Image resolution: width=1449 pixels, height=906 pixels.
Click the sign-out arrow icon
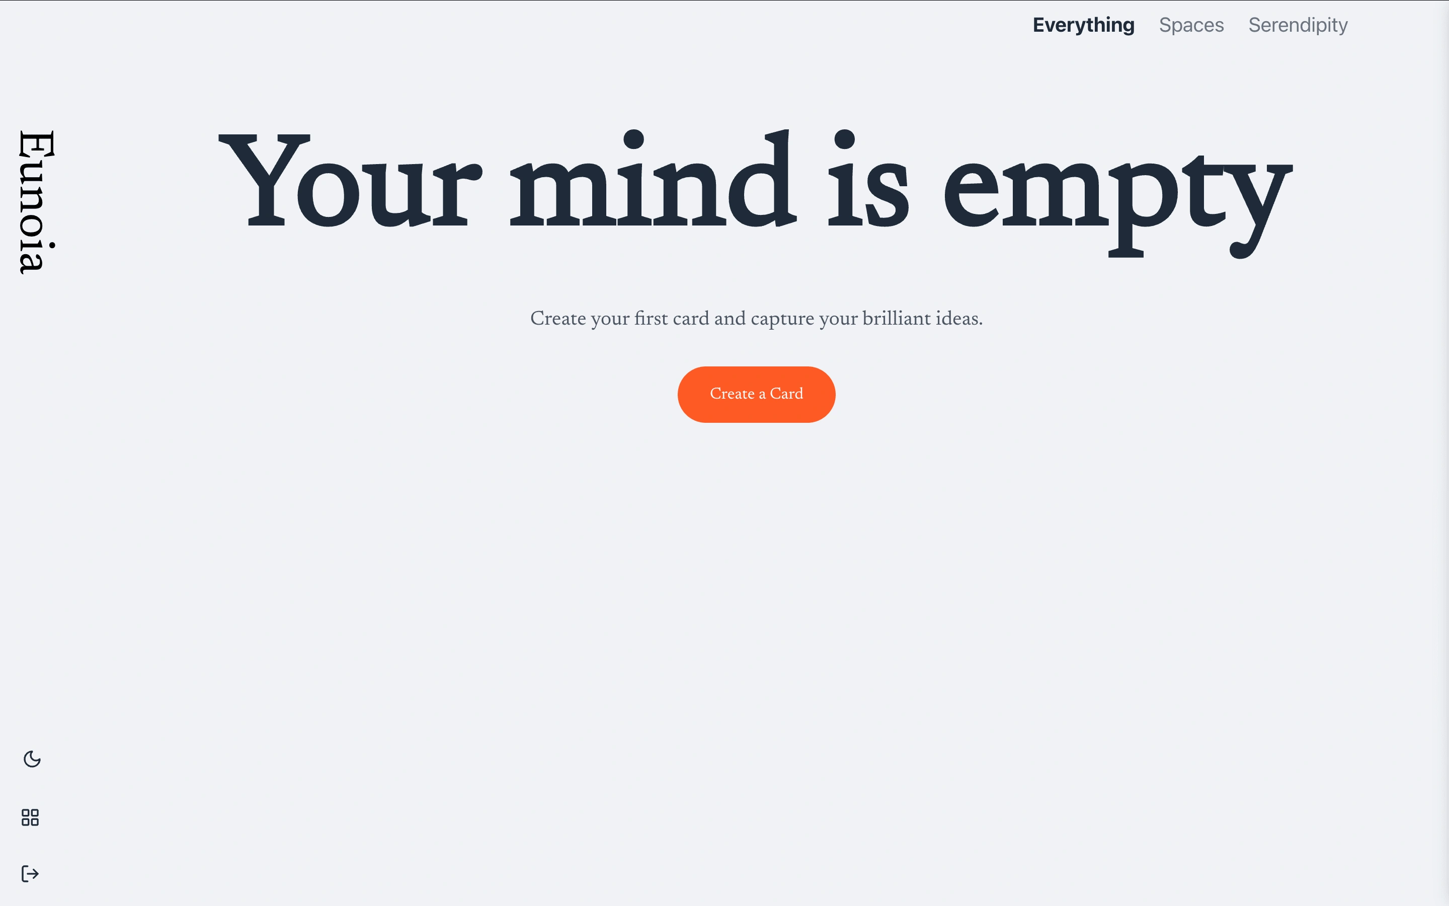pos(30,874)
